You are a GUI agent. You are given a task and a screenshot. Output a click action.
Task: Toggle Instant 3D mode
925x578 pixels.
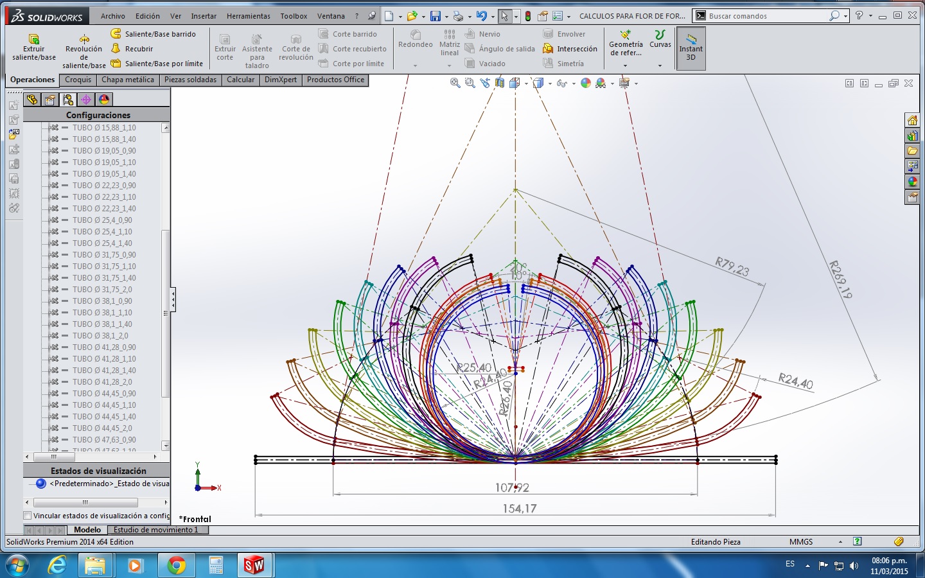tap(691, 48)
